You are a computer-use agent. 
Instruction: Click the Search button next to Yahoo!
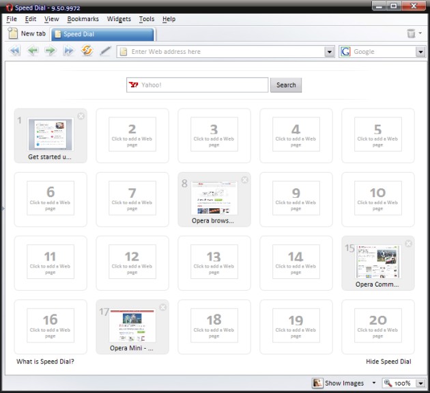click(286, 85)
